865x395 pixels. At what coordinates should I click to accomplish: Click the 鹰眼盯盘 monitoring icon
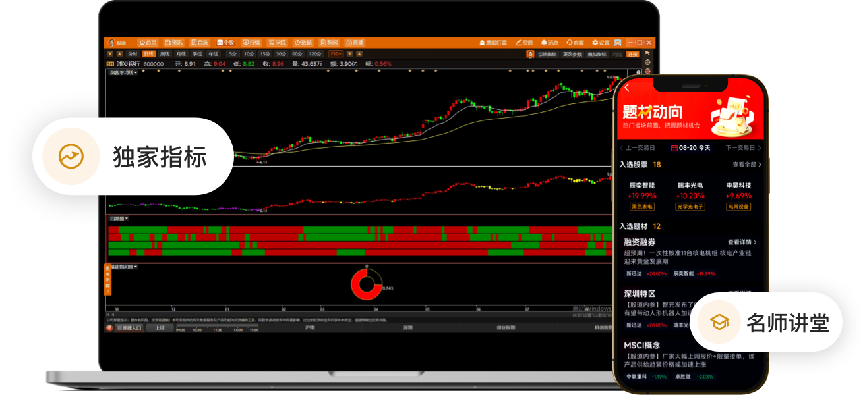click(x=492, y=43)
